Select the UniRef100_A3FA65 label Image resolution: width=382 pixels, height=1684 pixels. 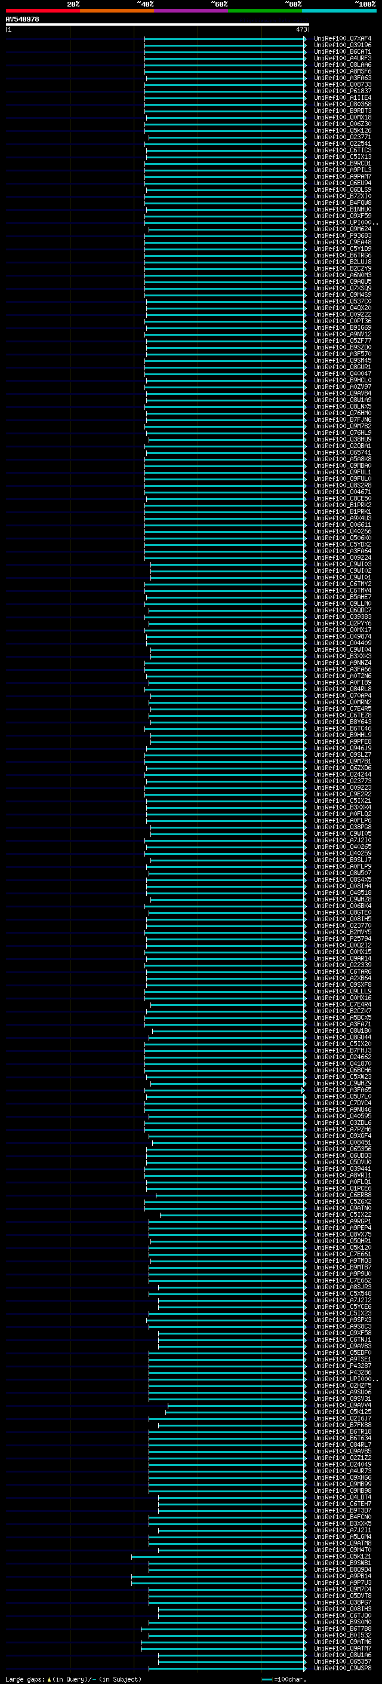tap(343, 1090)
